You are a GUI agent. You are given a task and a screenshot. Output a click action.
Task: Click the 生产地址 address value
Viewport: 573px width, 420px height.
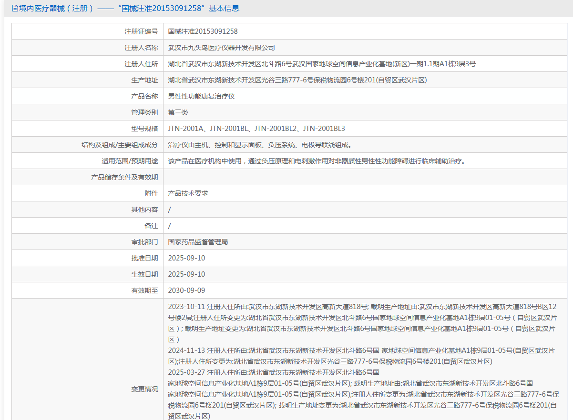click(x=297, y=80)
